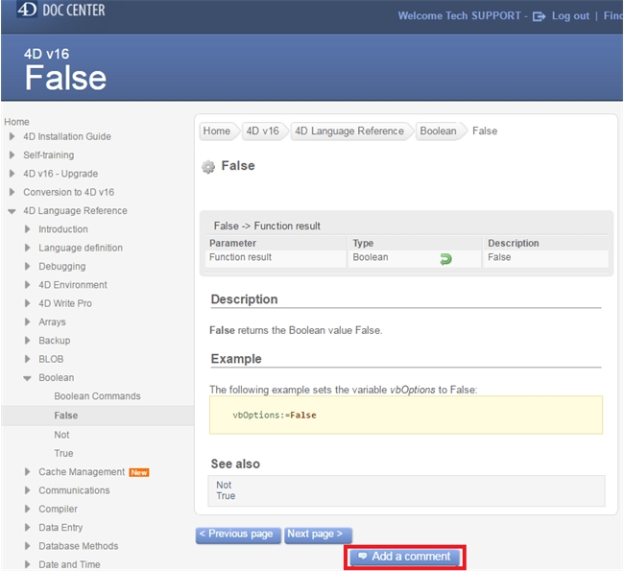Collapse the Boolean section arrow
This screenshot has width=624, height=571.
pyautogui.click(x=27, y=378)
